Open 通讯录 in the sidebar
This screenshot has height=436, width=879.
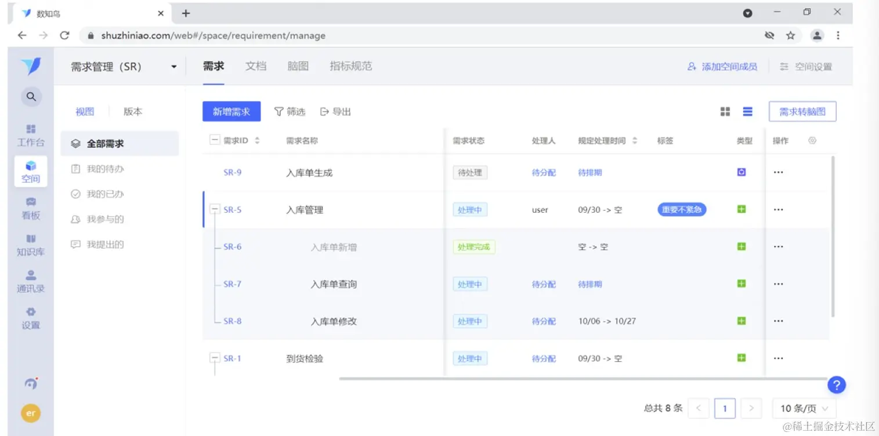31,282
